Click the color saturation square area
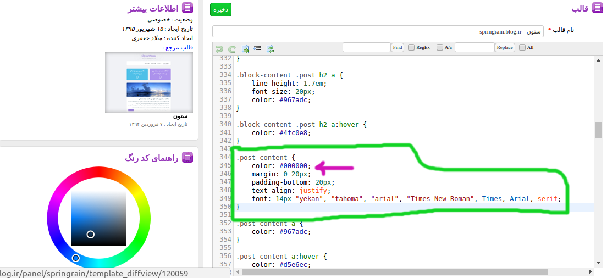Image resolution: width=607 pixels, height=278 pixels. [x=99, y=218]
